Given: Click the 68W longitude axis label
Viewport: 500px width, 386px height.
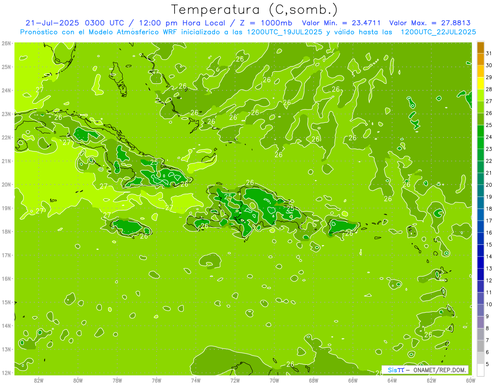Looking at the screenshot, I should [314, 380].
